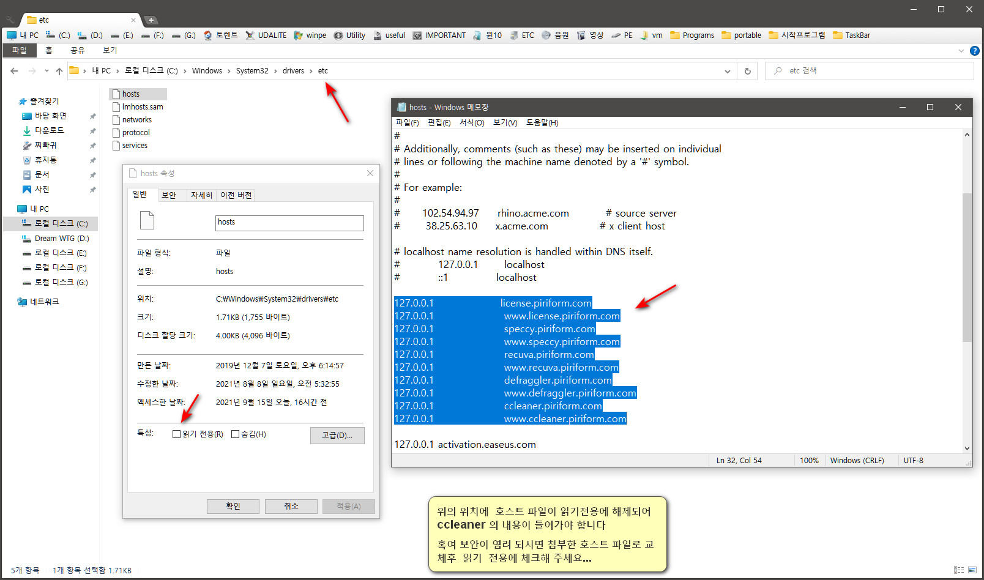Open the IMPORTANT toolbar shortcut
Viewport: 984px width, 580px height.
click(x=439, y=35)
